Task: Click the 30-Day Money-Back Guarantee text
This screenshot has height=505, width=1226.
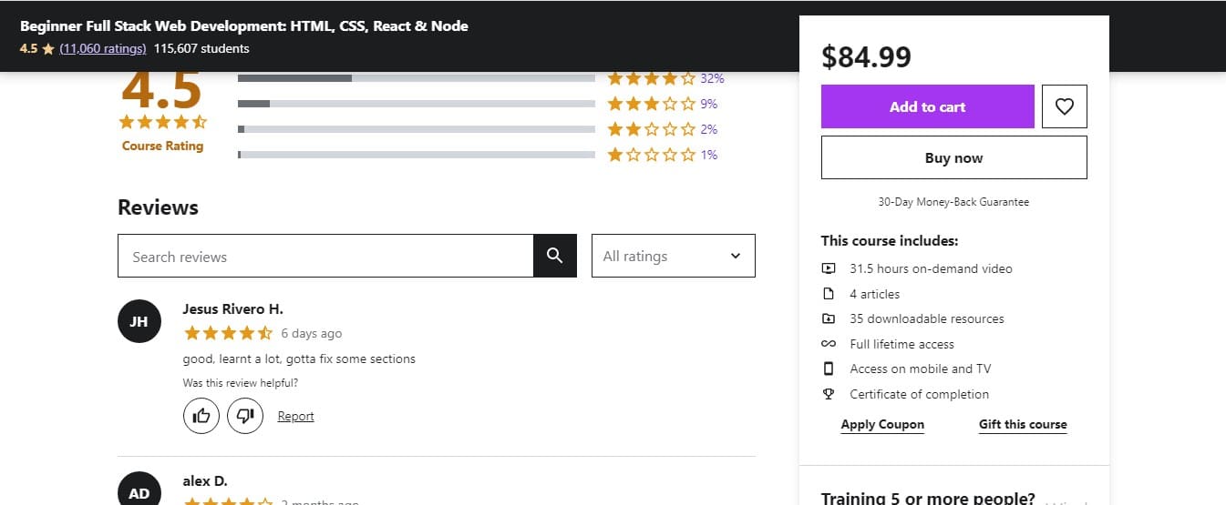Action: [x=953, y=202]
